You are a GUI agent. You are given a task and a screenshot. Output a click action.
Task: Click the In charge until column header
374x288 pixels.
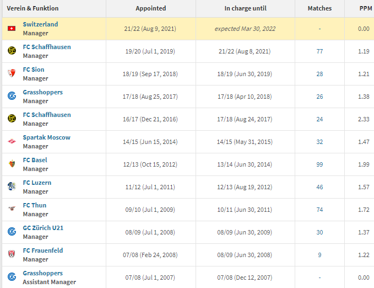pyautogui.click(x=245, y=8)
